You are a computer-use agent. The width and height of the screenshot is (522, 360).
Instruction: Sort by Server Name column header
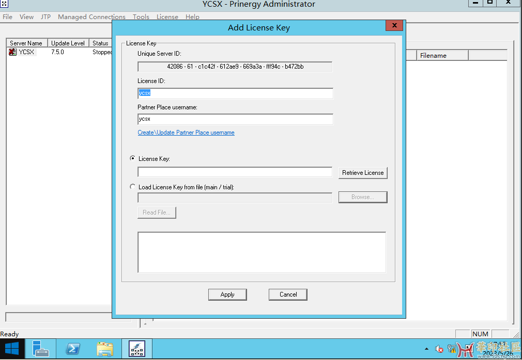(27, 43)
